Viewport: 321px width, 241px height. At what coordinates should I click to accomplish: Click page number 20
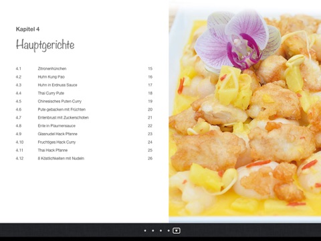coord(150,109)
